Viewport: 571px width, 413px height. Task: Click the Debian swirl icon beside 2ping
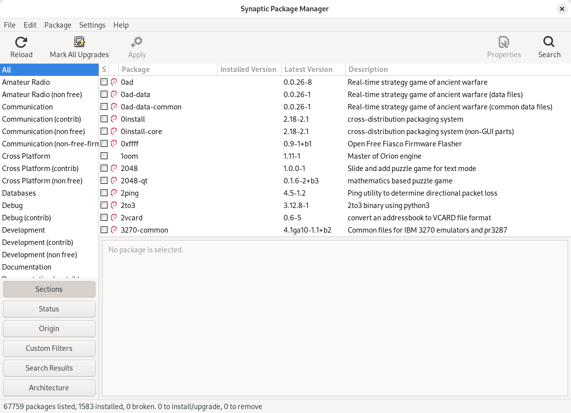pyautogui.click(x=114, y=193)
